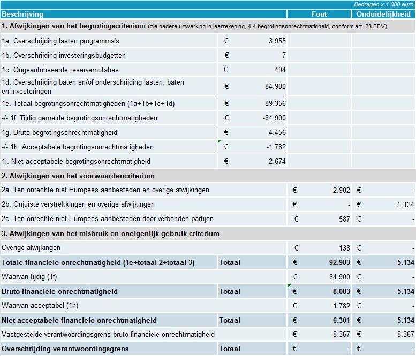Screen dimensions: 416x356
Task: Click row label '1d. Overschrijding baten en/of onderschrijding lasten'
Action: point(93,87)
